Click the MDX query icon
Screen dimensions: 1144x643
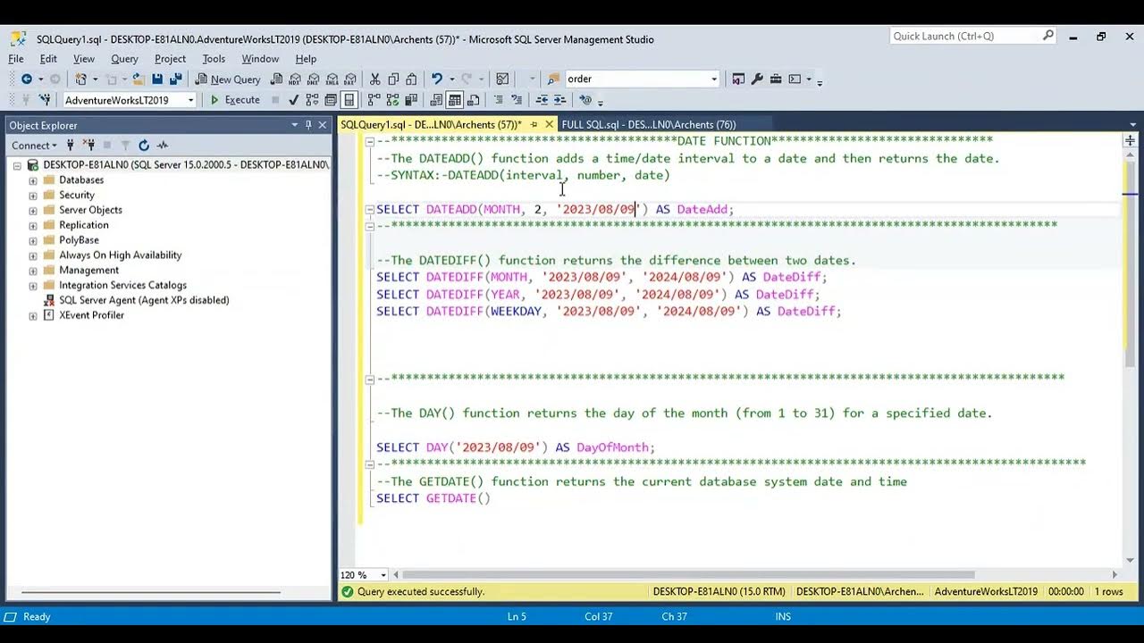(294, 79)
